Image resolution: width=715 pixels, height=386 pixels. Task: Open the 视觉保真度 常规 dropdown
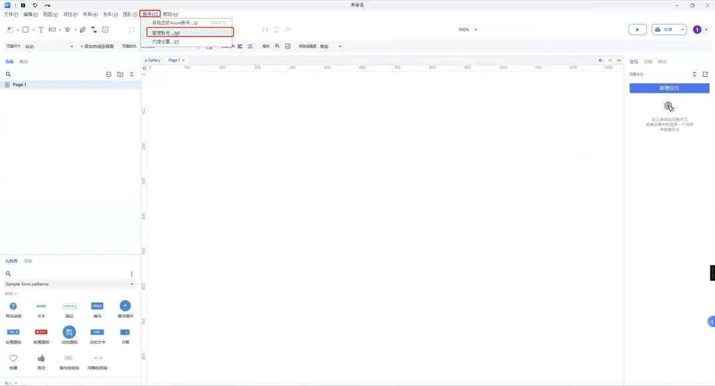[330, 46]
